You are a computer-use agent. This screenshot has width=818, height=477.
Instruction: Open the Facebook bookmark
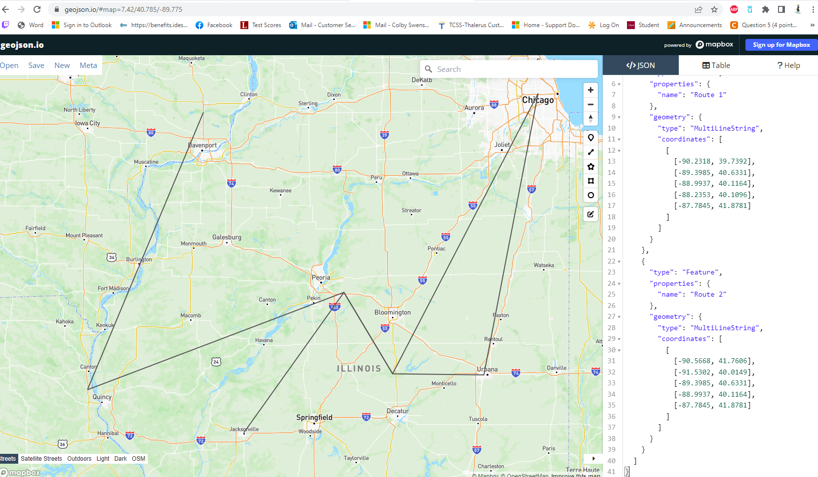pos(214,25)
